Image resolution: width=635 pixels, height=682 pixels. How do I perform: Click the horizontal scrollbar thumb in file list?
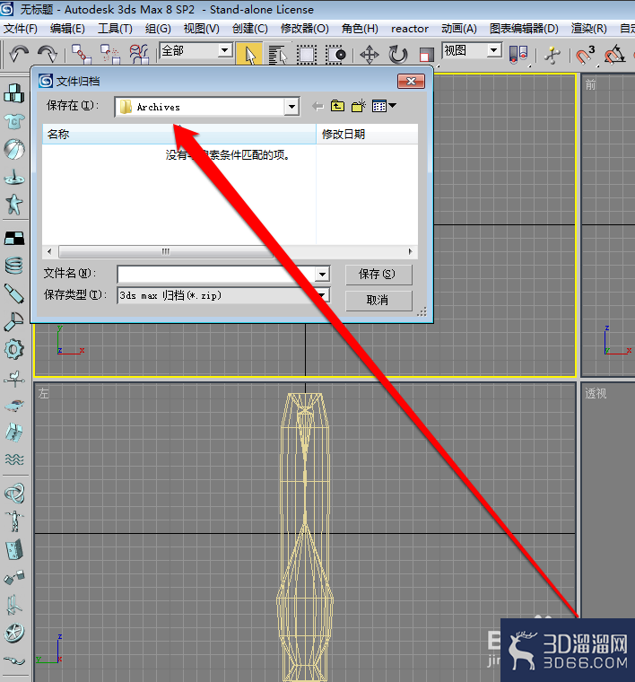coord(166,251)
